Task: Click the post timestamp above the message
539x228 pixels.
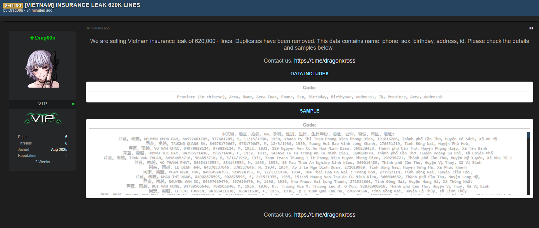Action: tap(98, 28)
